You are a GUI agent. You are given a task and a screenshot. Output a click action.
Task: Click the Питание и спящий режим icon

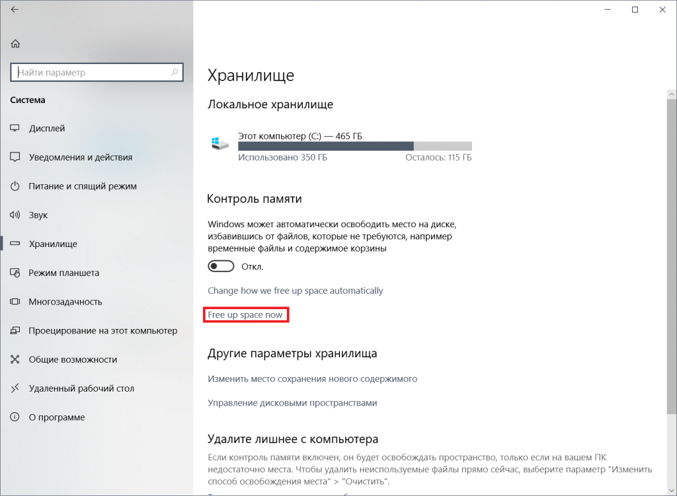pyautogui.click(x=15, y=186)
